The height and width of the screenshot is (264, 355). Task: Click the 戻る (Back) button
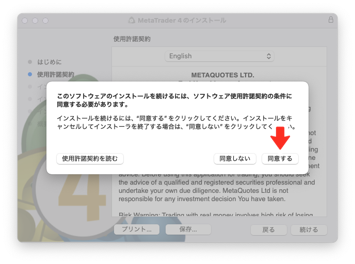click(268, 230)
